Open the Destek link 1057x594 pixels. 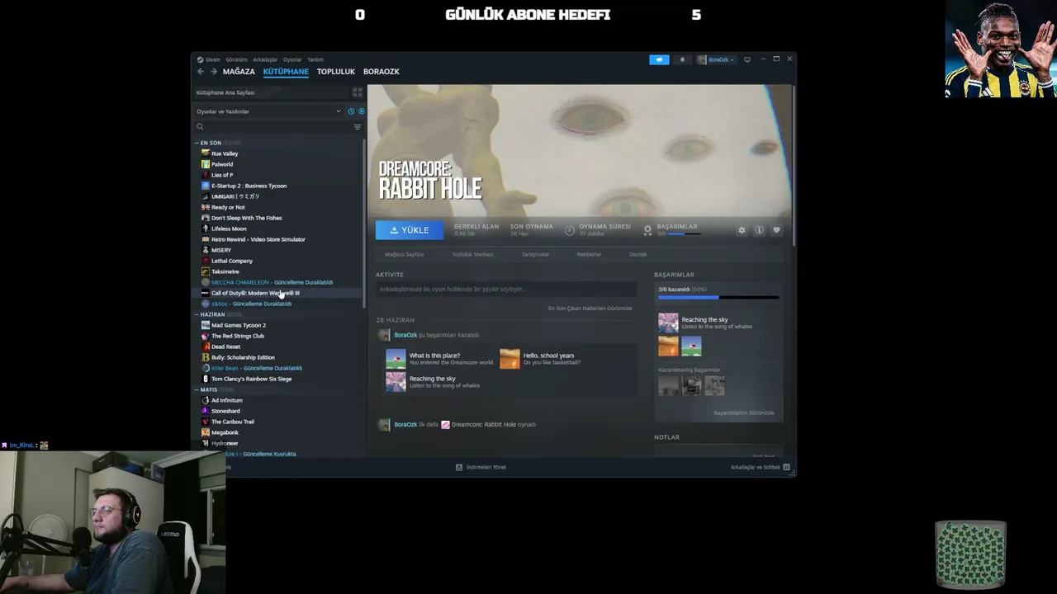click(x=638, y=254)
